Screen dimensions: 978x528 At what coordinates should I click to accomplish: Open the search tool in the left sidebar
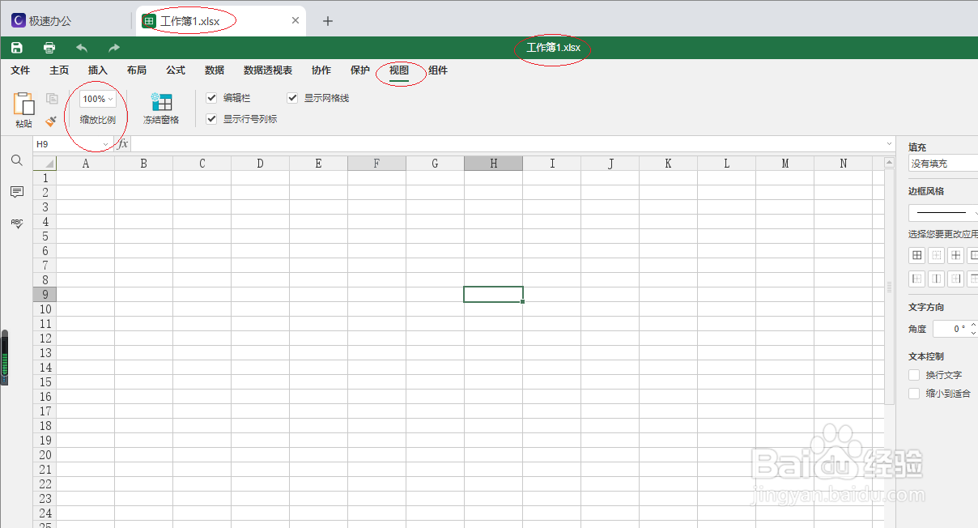click(x=16, y=160)
